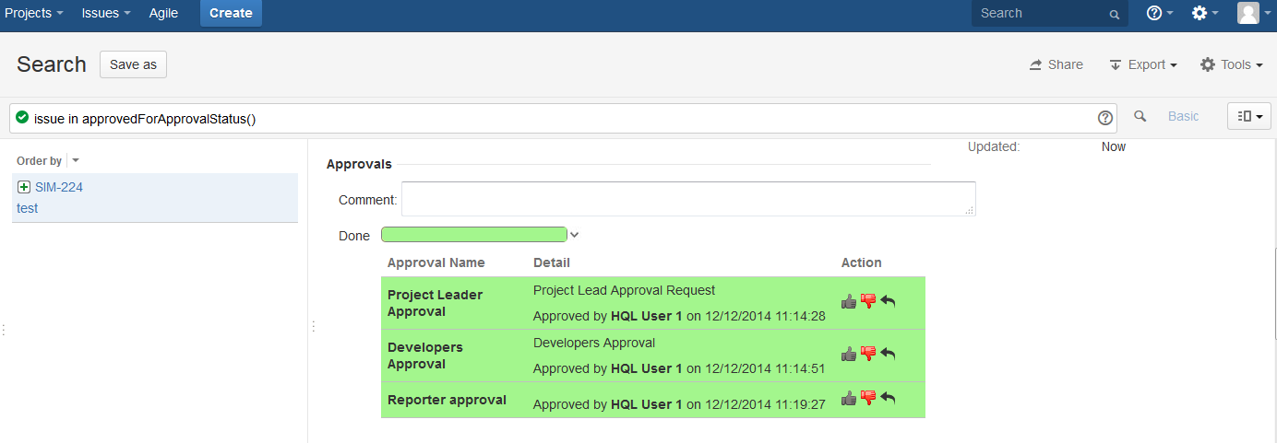This screenshot has width=1277, height=443.
Task: Expand the Done progress chevron
Action: click(575, 235)
